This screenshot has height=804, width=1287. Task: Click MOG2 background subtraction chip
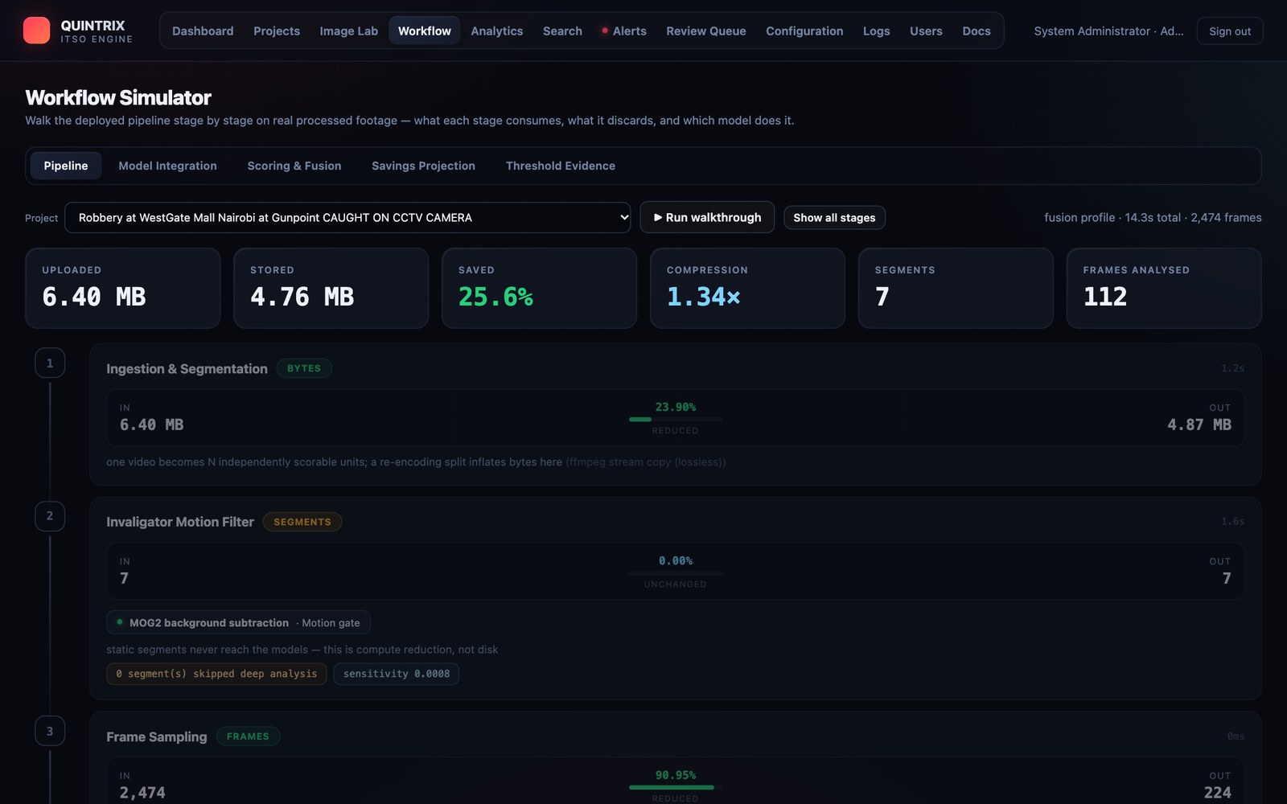tap(238, 622)
